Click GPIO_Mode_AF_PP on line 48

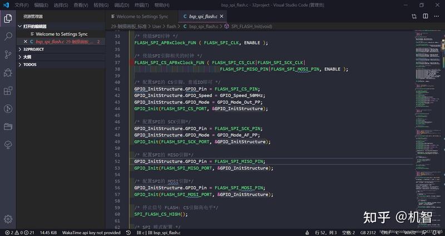(237, 135)
